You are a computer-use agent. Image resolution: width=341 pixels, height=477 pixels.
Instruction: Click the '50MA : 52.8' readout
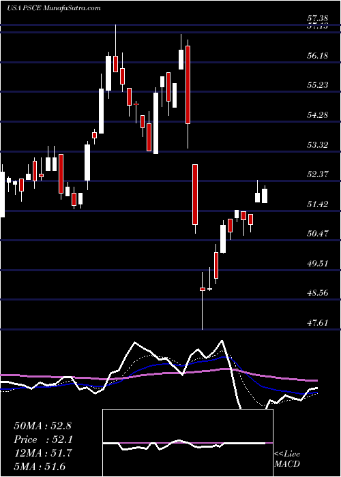point(42,426)
